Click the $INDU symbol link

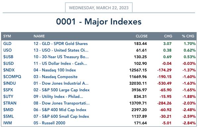tap(10, 83)
